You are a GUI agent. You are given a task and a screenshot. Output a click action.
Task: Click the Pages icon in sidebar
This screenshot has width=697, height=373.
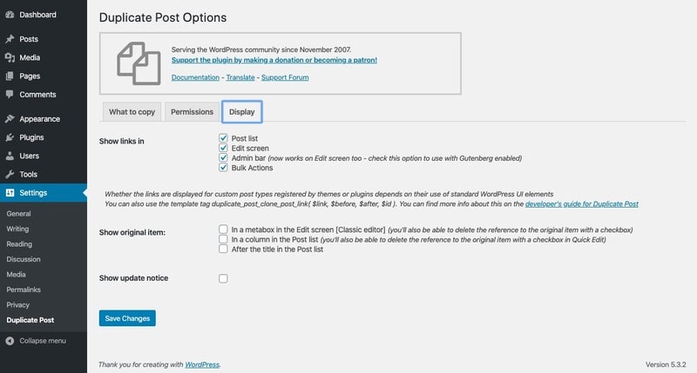coord(10,76)
